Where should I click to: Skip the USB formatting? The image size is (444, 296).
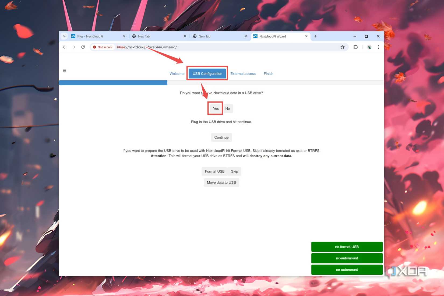point(234,171)
